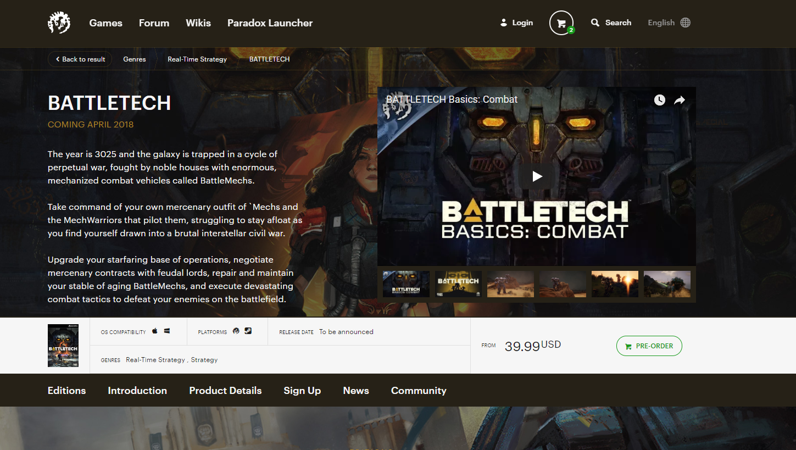This screenshot has height=450, width=796.
Task: Click the Share arrow icon on video
Action: click(x=680, y=100)
